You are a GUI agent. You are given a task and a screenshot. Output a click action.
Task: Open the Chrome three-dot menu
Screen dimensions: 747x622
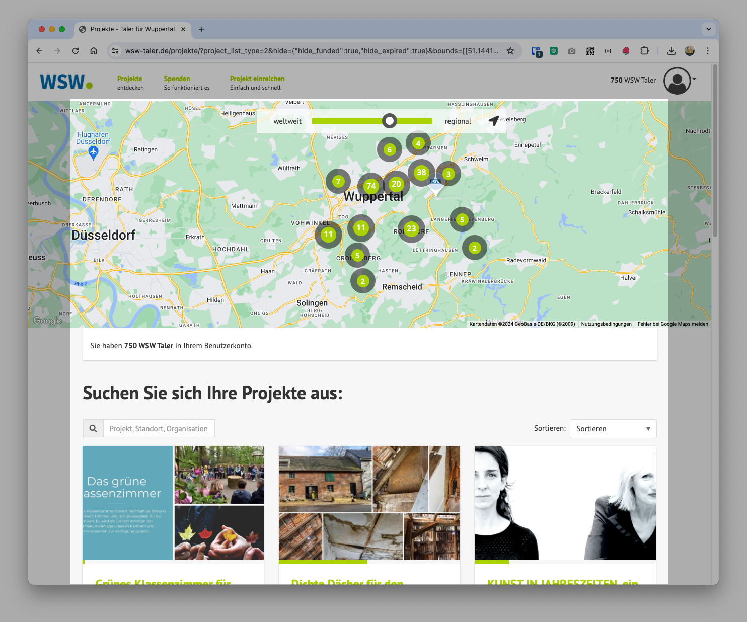pyautogui.click(x=708, y=51)
